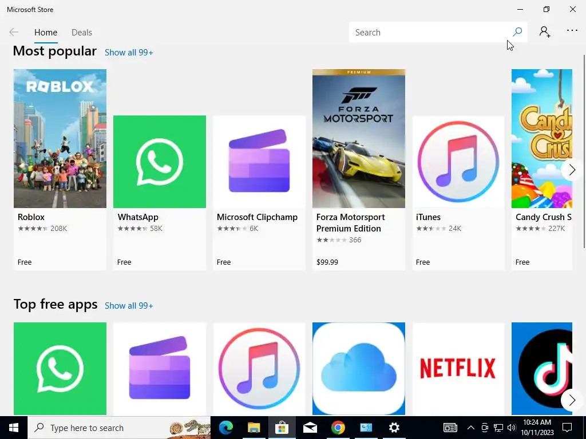Click the taskbar Type here to search box
Image resolution: width=586 pixels, height=439 pixels.
click(119, 428)
